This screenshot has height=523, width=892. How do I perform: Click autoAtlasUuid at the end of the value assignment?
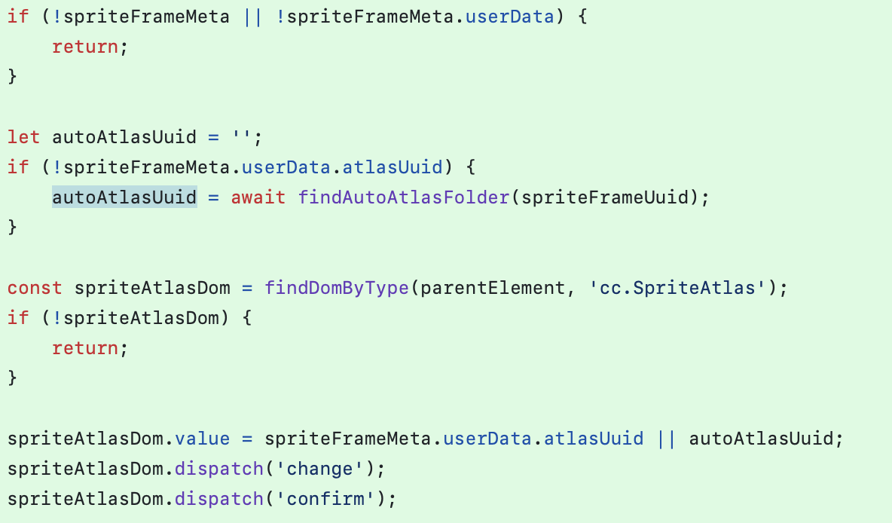(x=761, y=439)
